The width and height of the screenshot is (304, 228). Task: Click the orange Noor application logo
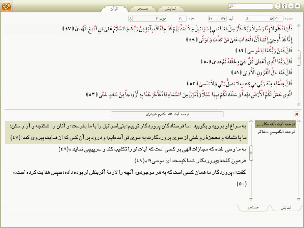[6, 6]
